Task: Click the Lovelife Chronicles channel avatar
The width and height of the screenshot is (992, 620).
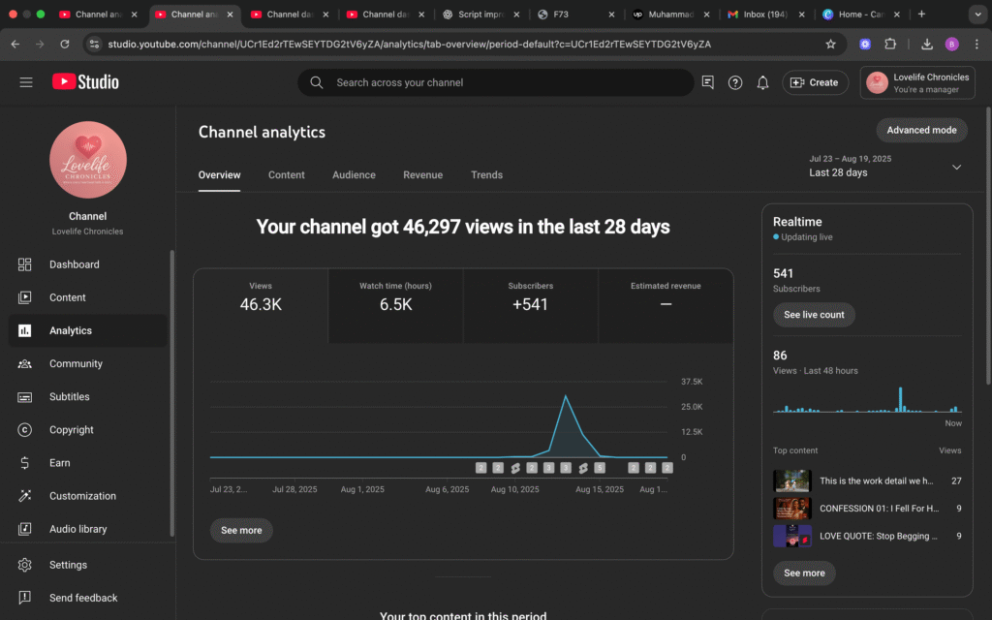Action: pyautogui.click(x=88, y=160)
